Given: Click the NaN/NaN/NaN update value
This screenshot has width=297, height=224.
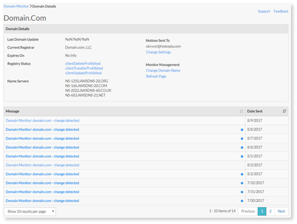Looking at the screenshot, I should [x=77, y=39].
